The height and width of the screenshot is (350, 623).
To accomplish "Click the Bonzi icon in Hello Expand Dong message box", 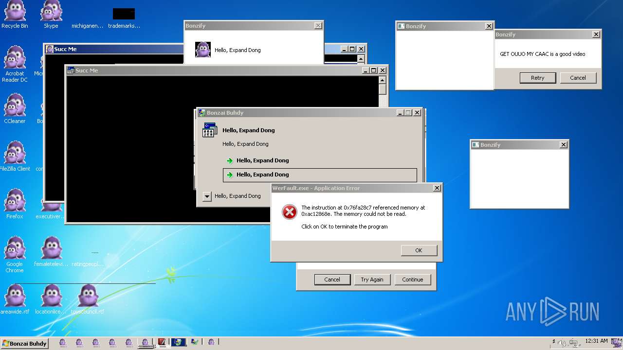I will [203, 50].
